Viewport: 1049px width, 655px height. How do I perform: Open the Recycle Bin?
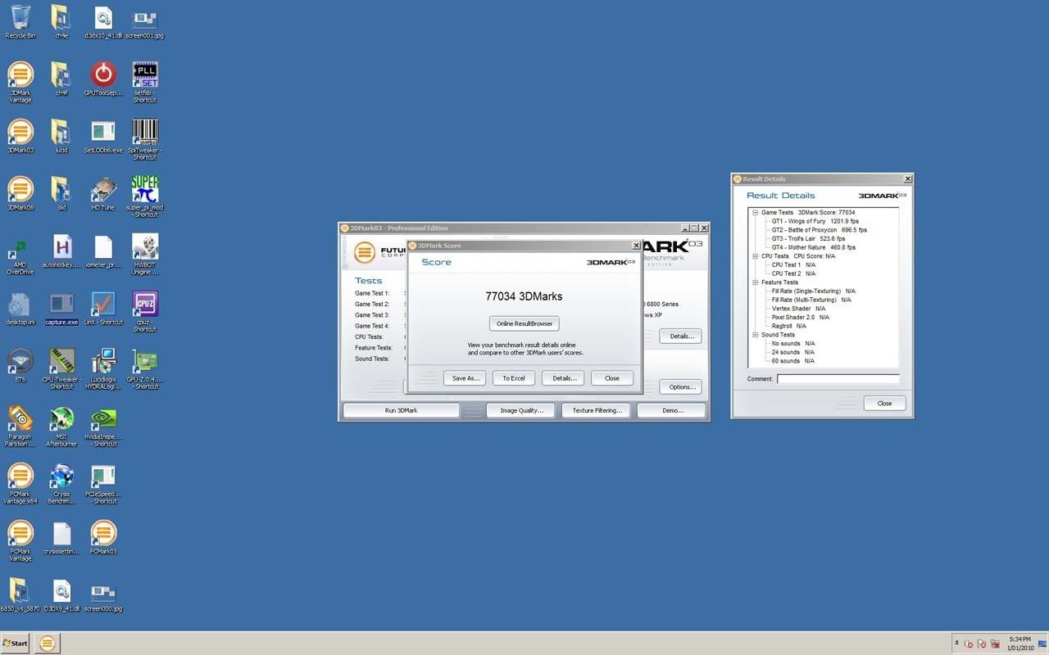20,18
